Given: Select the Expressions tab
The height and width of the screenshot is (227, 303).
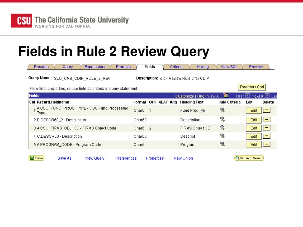Looking at the screenshot, I should coord(95,67).
